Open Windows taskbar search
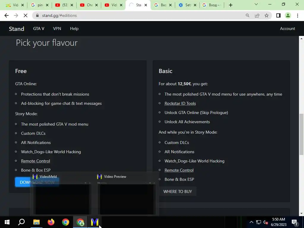This screenshot has height=228, width=304. [x=21, y=222]
